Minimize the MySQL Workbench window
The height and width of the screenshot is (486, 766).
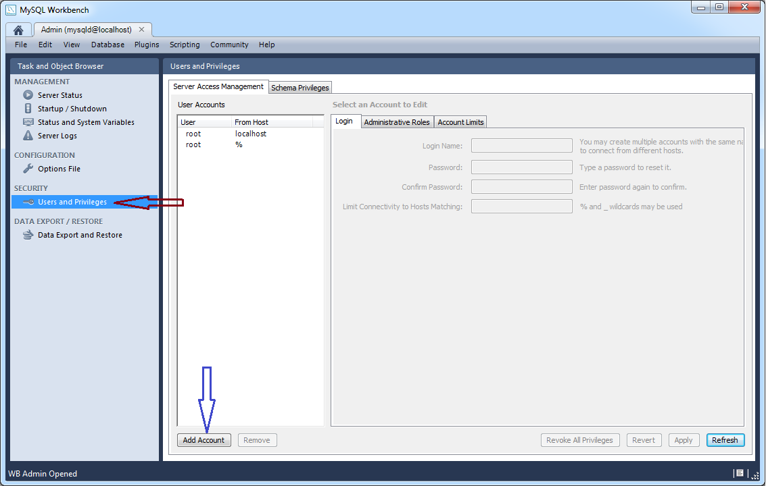point(700,7)
